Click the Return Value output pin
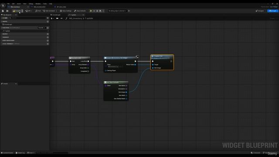Viewport: 279px width, 157px height. [135, 65]
